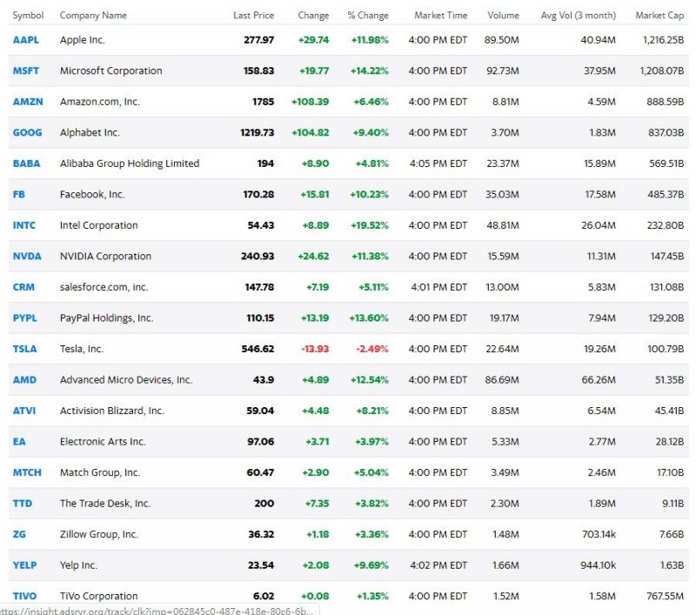Screen dimensions: 696x615
Task: Open the TIVO ticker symbol link
Action: click(25, 596)
